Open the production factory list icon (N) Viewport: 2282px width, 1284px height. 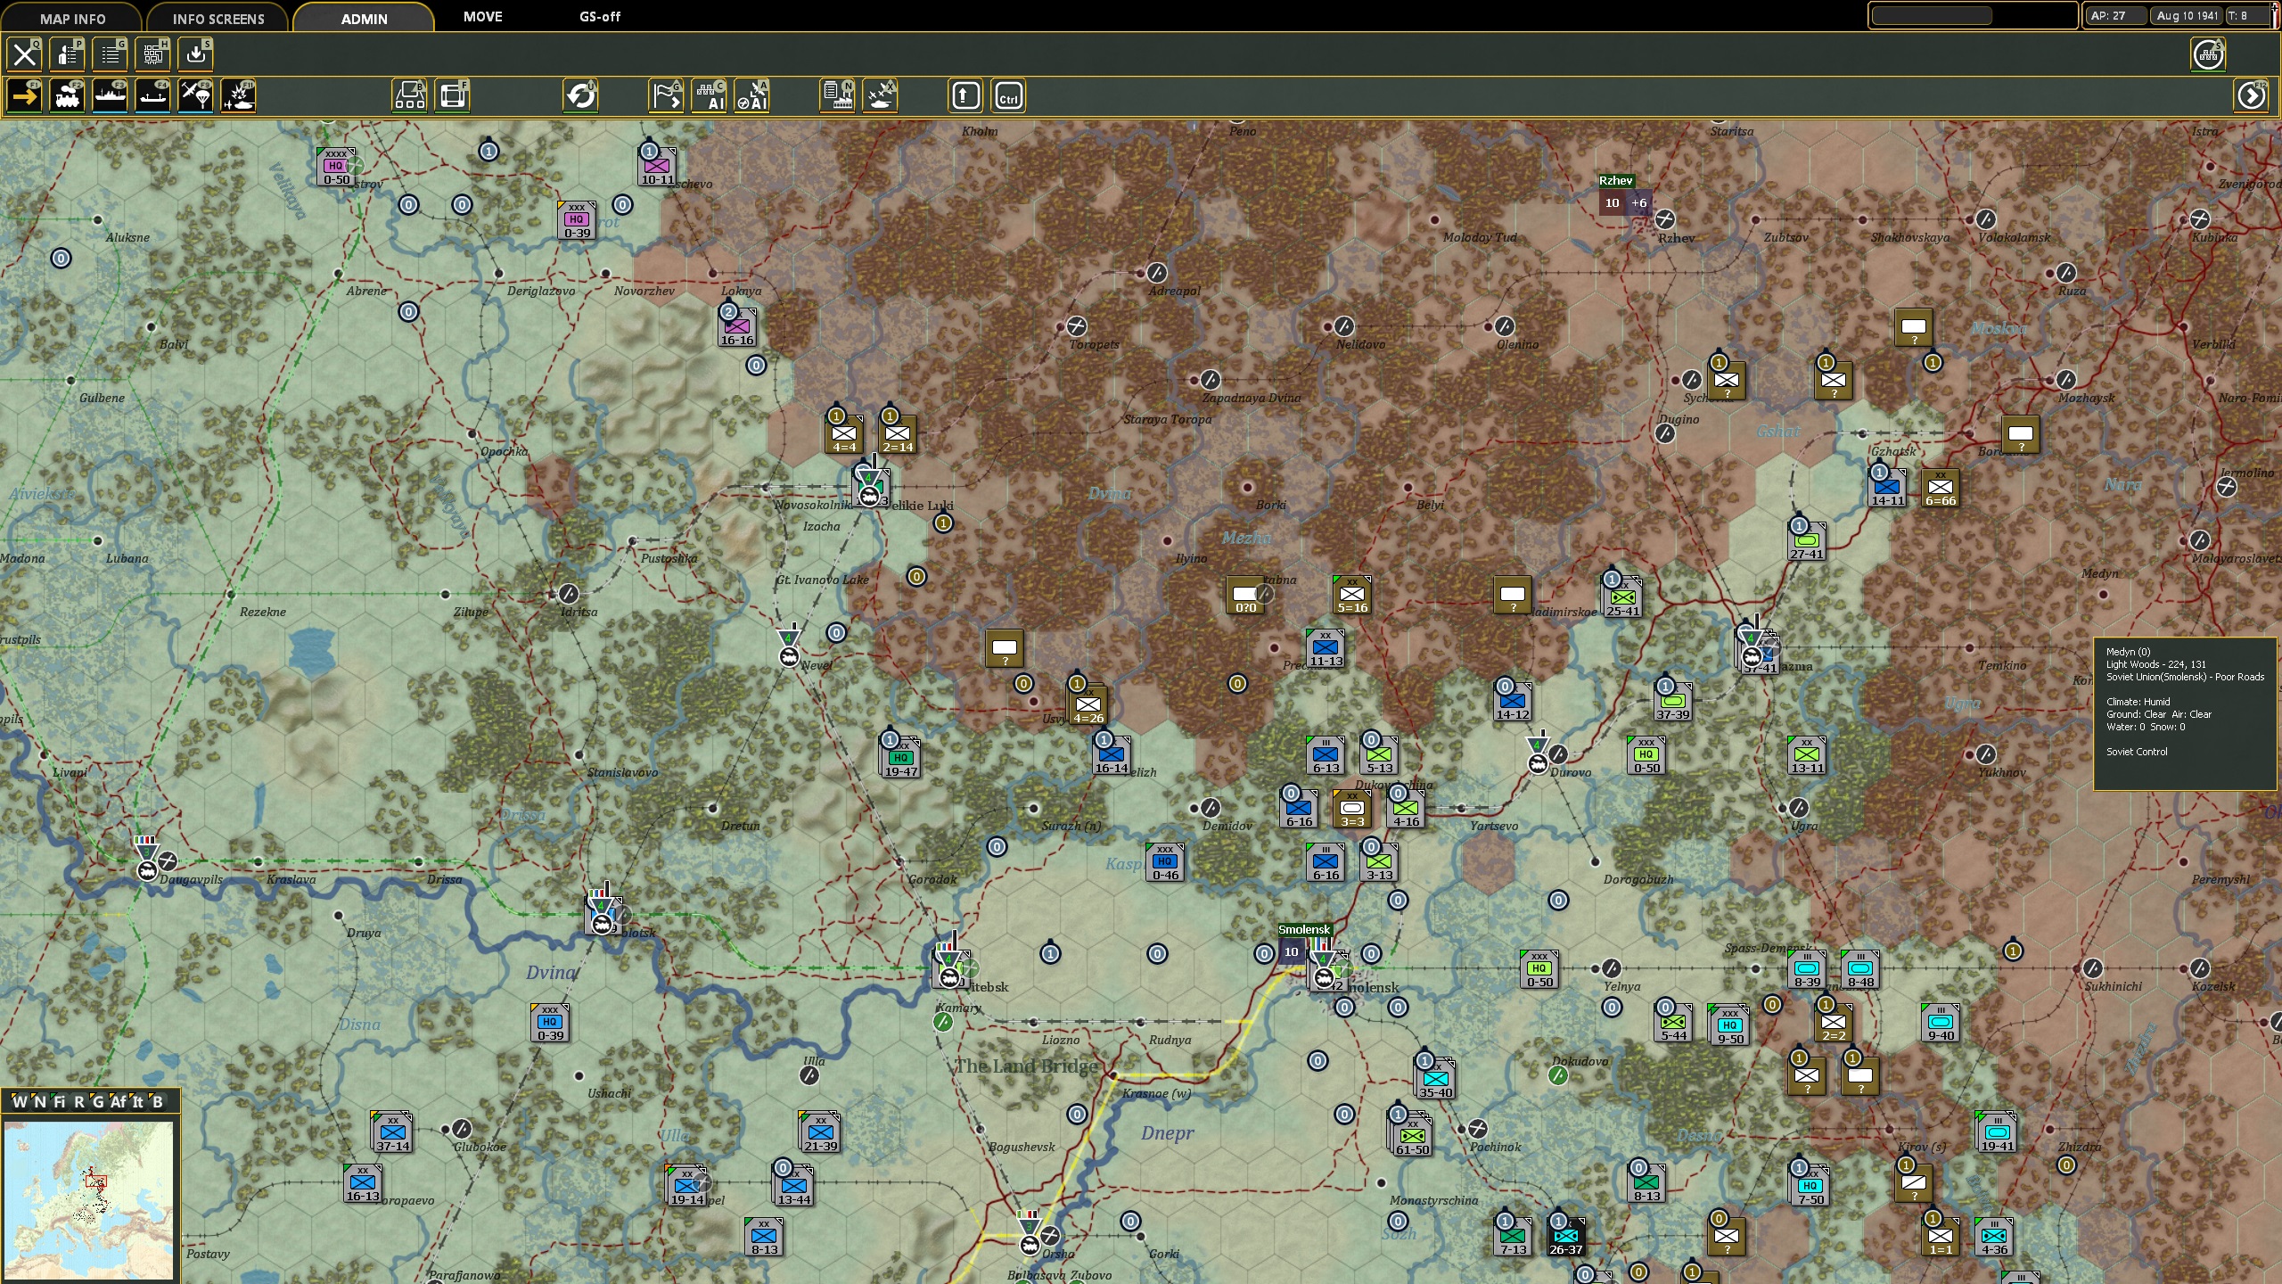point(838,96)
